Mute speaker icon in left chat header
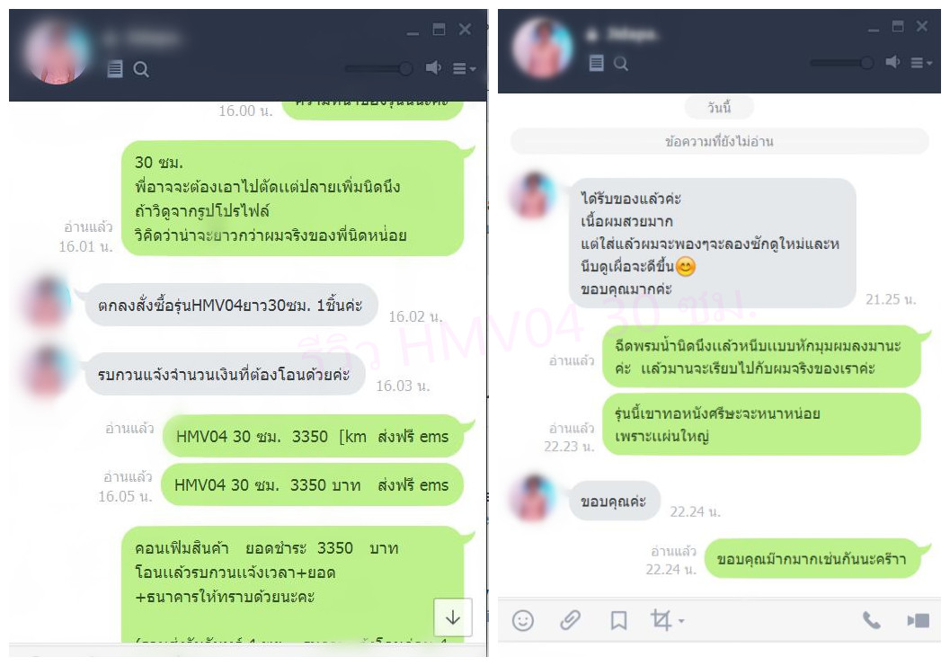This screenshot has height=666, width=950. tap(432, 67)
